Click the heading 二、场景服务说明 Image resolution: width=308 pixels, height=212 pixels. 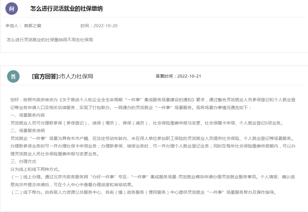point(28,131)
